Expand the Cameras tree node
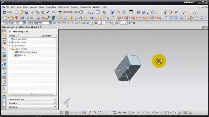209x117 pixels. point(9,45)
